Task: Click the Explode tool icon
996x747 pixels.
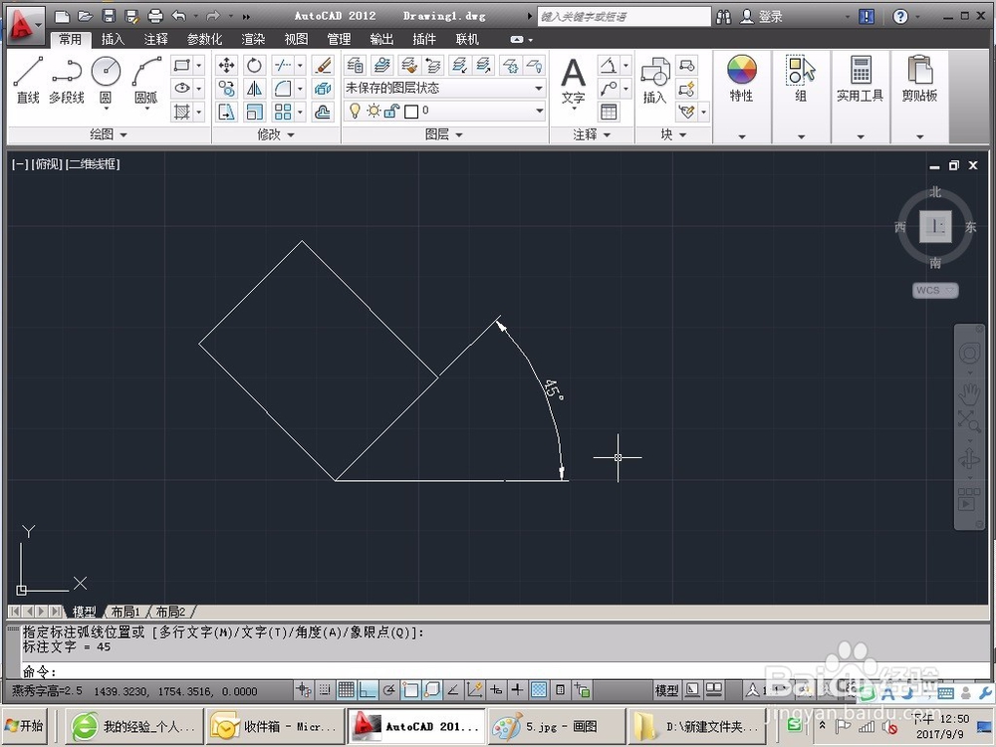Action: (x=323, y=89)
